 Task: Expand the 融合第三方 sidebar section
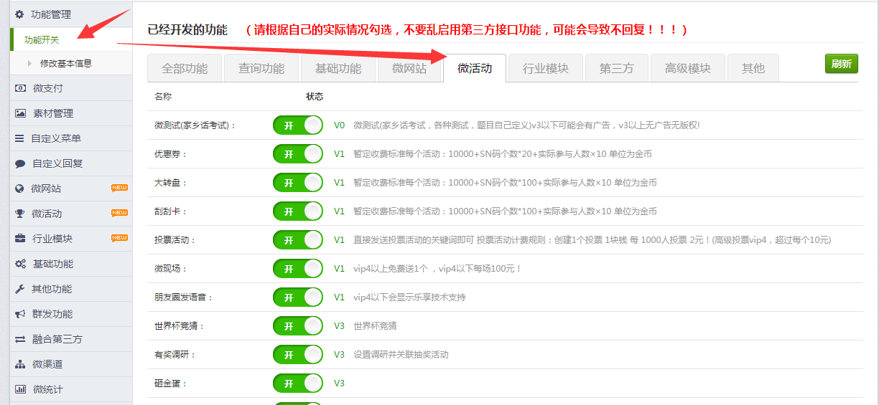(57, 339)
